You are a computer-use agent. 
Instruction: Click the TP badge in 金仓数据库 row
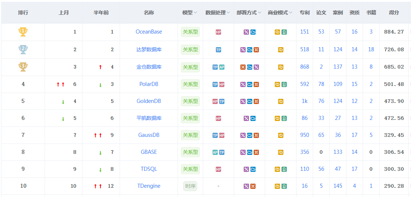pos(215,67)
